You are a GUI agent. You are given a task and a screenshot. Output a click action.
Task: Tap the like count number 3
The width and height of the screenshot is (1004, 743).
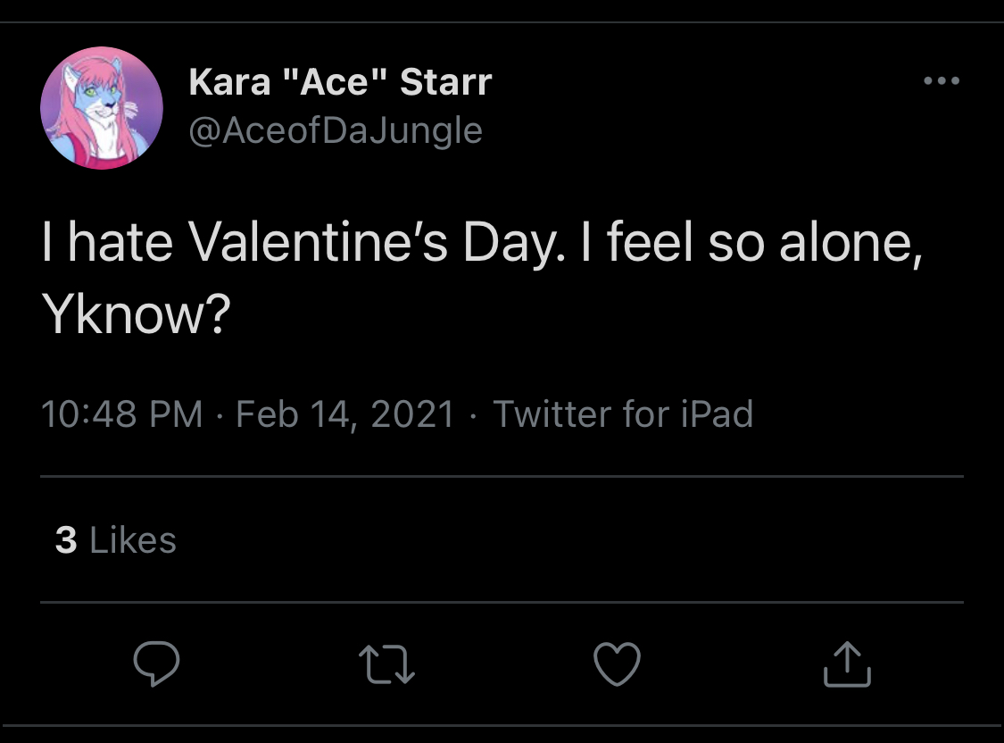tap(66, 540)
